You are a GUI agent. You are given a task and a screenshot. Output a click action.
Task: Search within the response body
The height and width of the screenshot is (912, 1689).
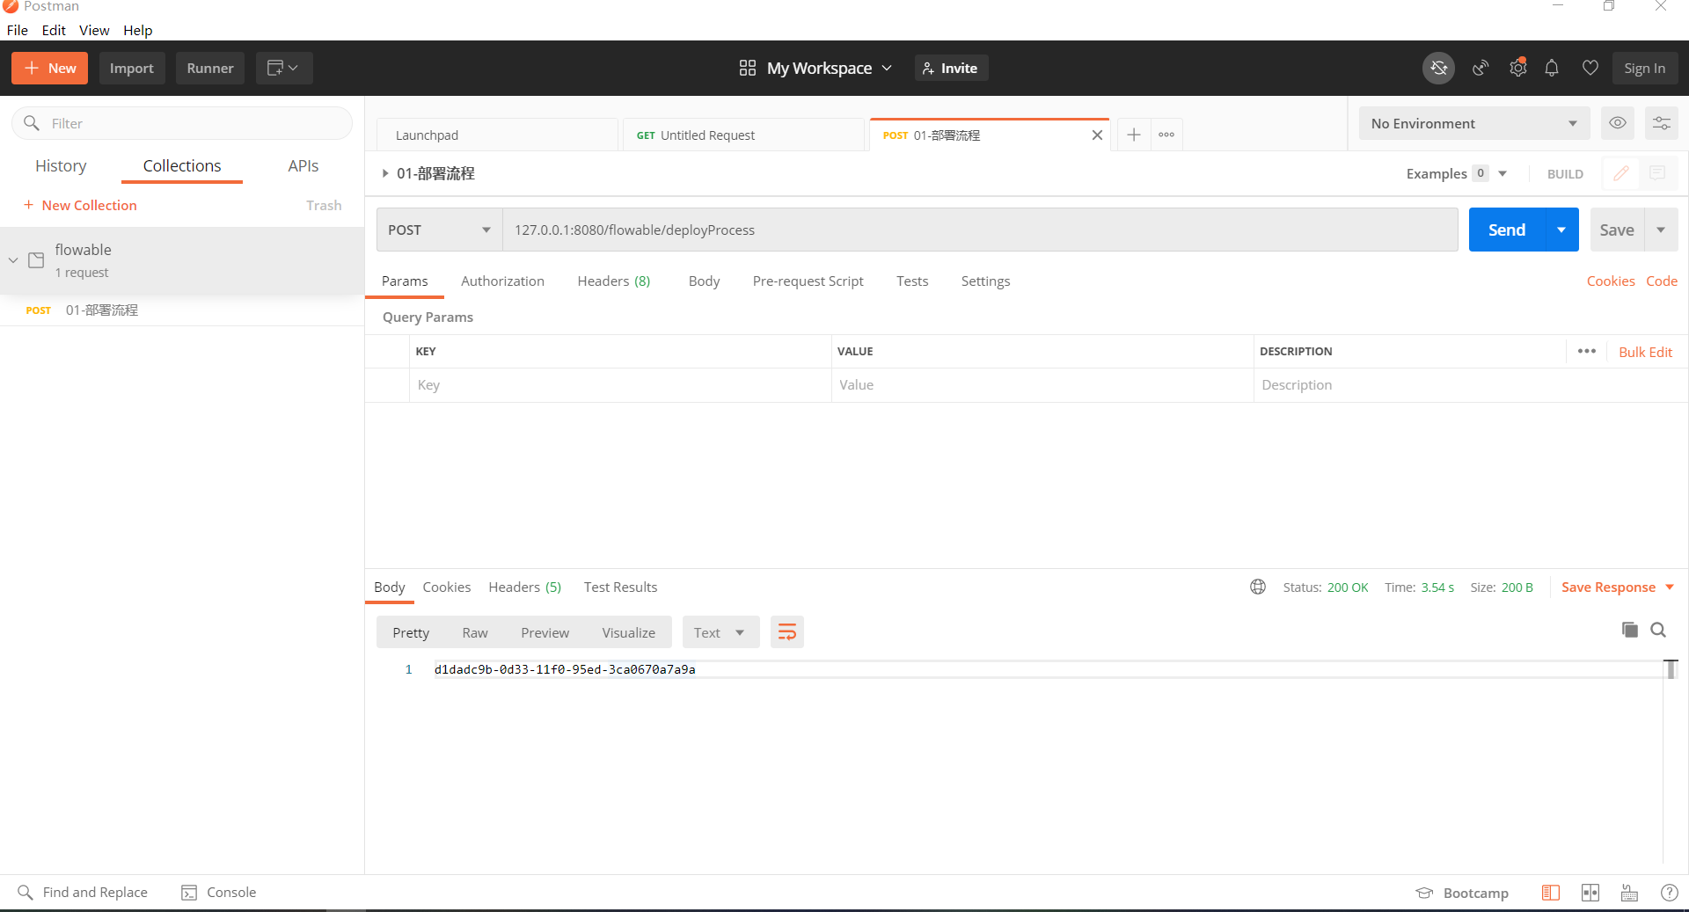1658,630
